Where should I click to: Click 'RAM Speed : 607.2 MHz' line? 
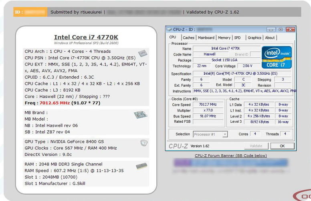[74, 171]
